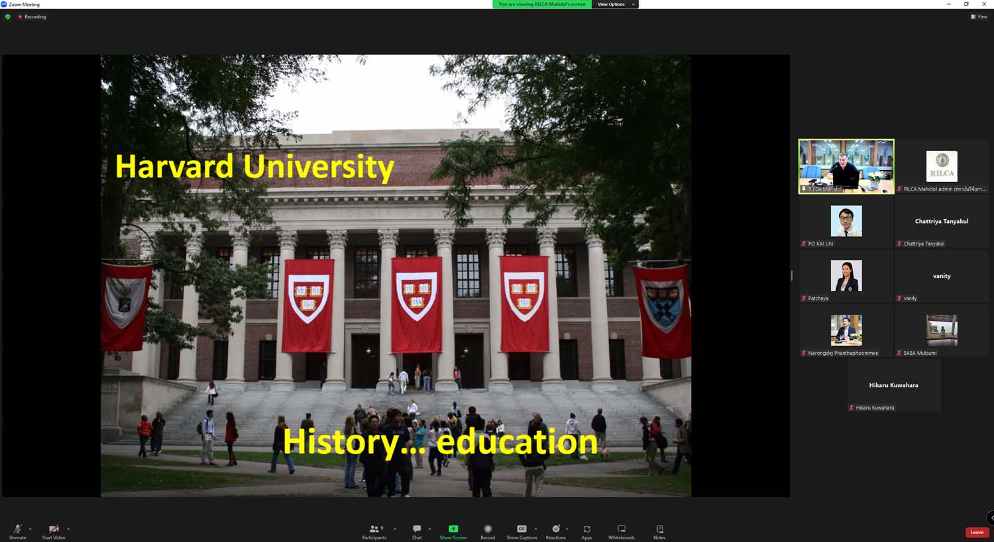
Task: Click the screen viewing notification banner
Action: coord(542,4)
